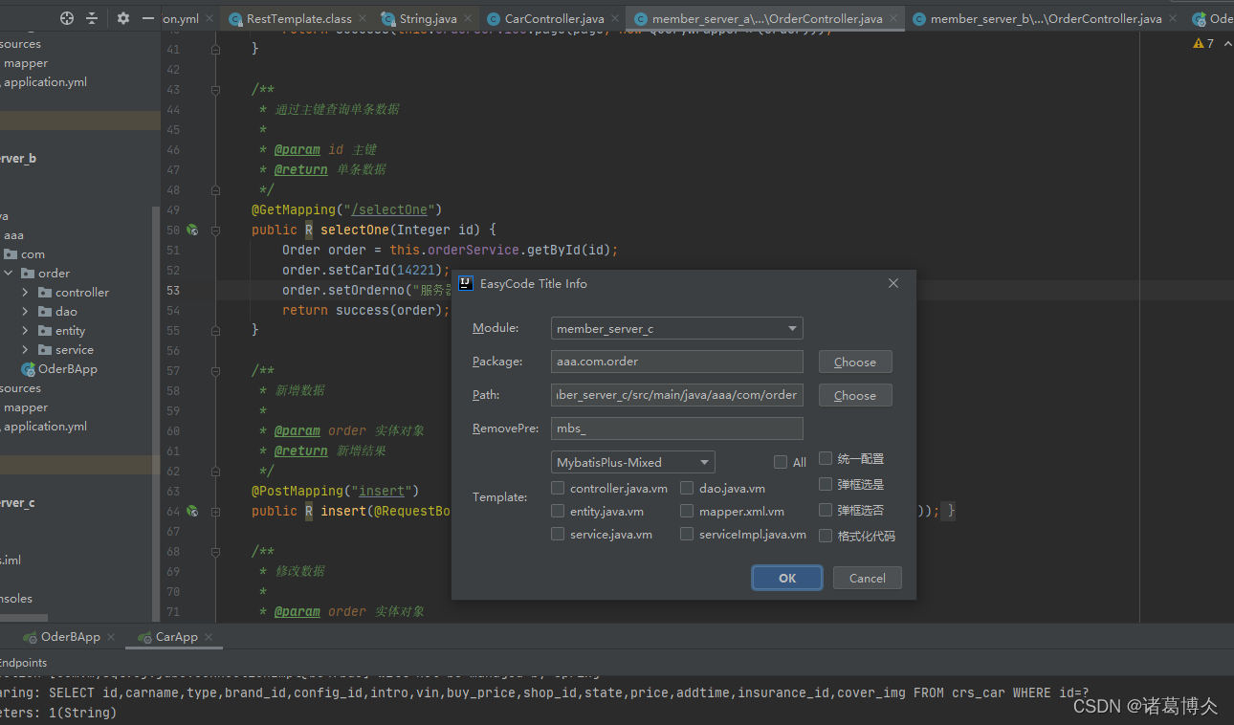Open the Module dropdown showing member_server_c

pos(677,329)
